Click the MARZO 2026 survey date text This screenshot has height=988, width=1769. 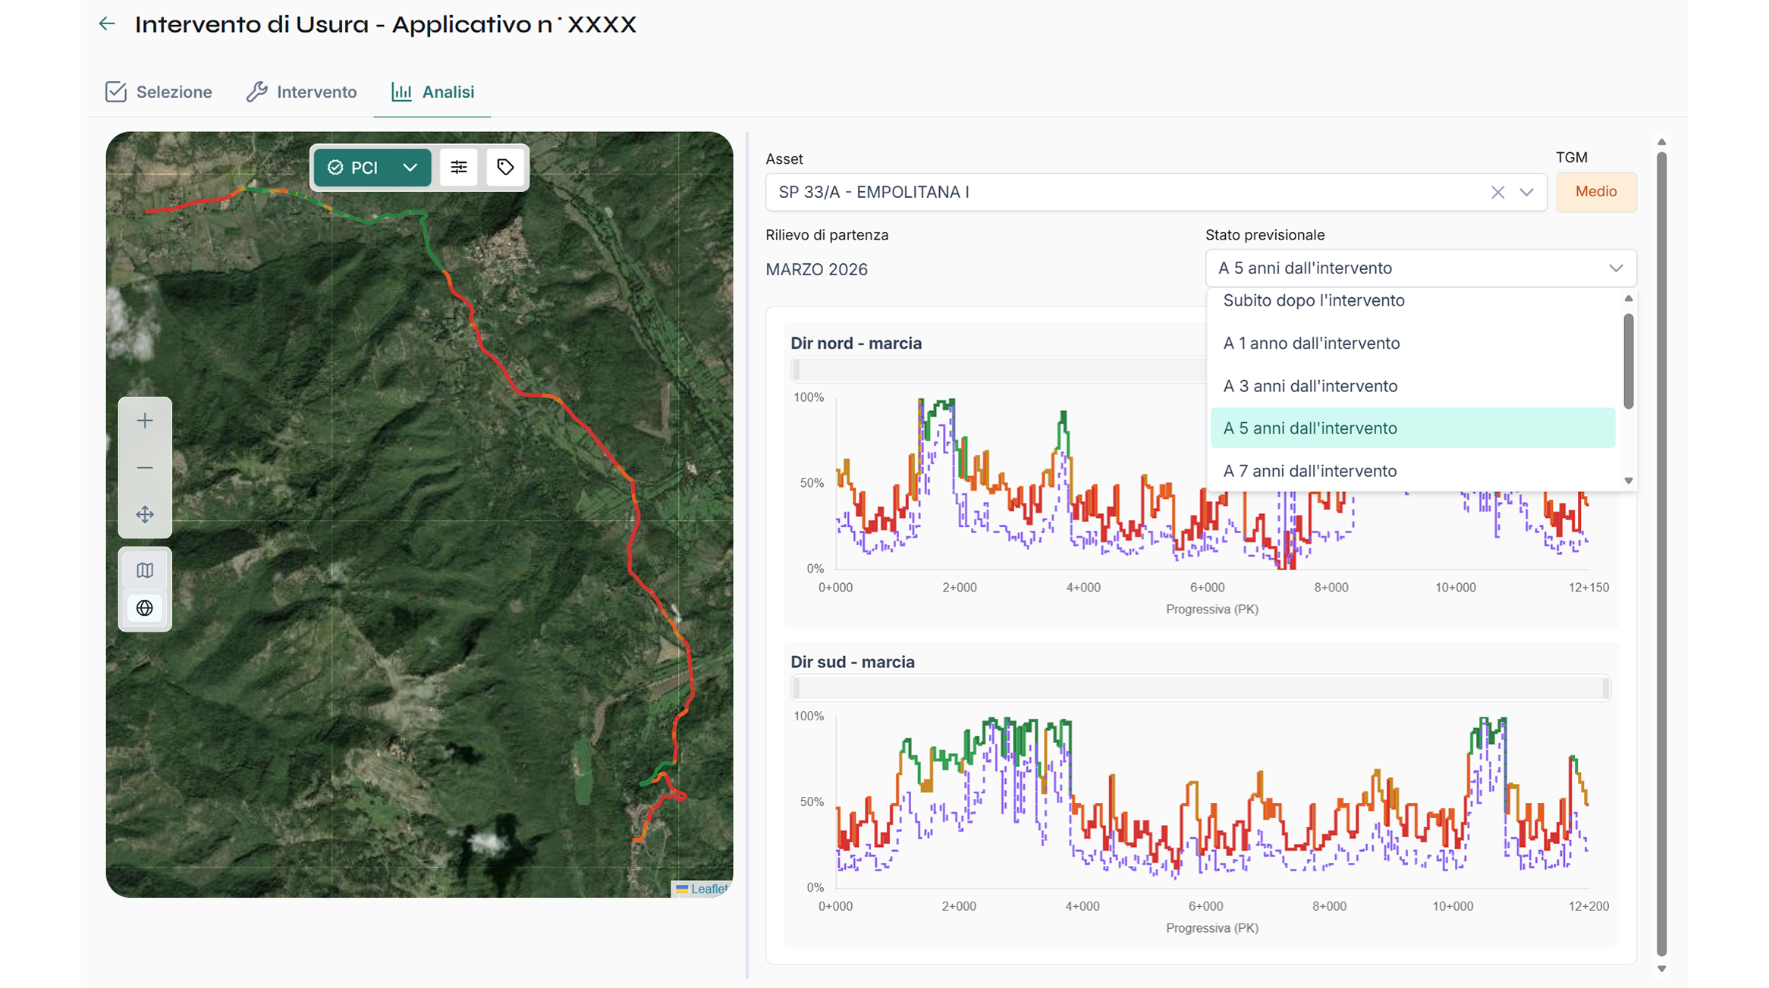click(816, 270)
